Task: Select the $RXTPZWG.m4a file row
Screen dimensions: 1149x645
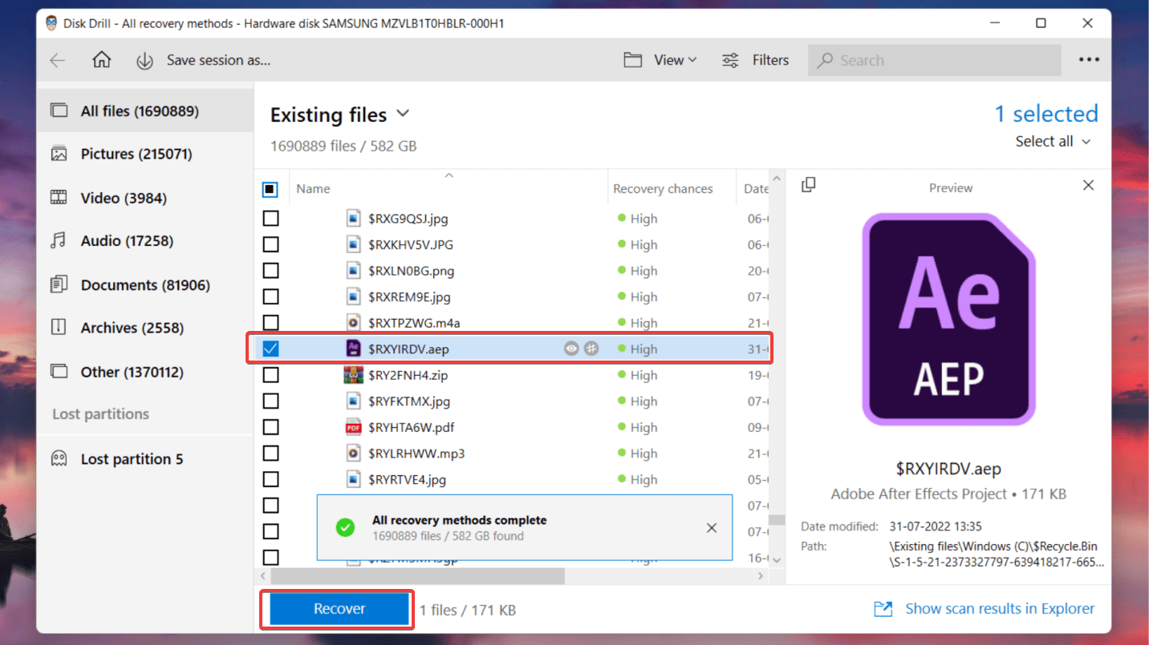Action: [x=512, y=322]
